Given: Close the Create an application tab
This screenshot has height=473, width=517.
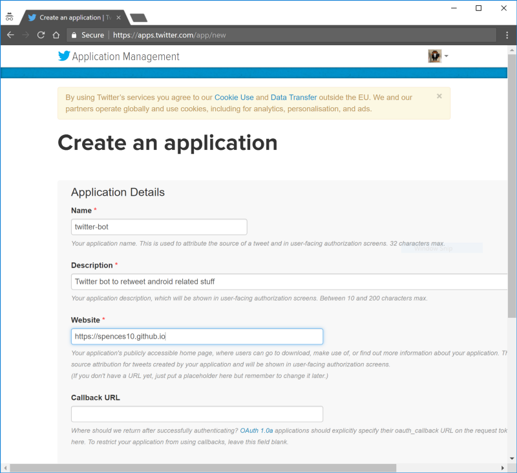Looking at the screenshot, I should tap(118, 17).
